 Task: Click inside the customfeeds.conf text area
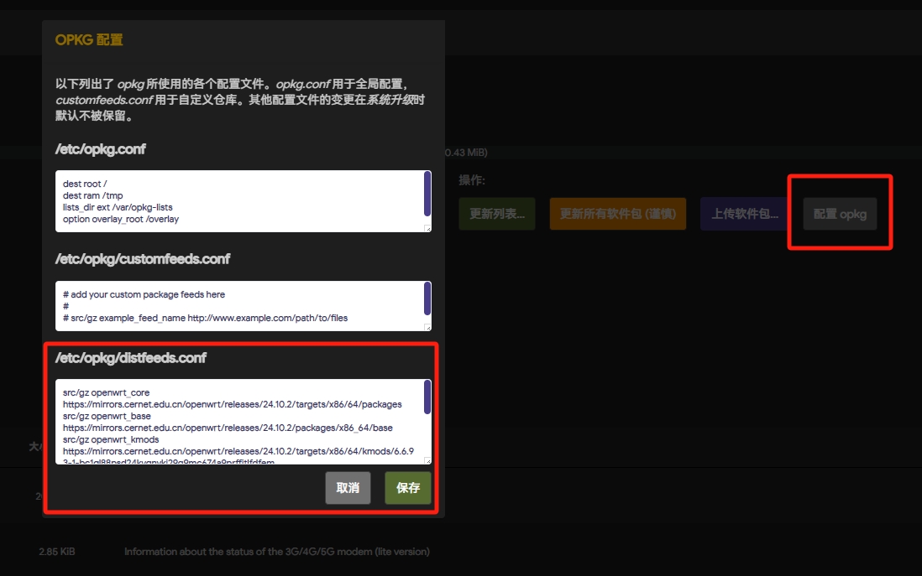tap(239, 306)
